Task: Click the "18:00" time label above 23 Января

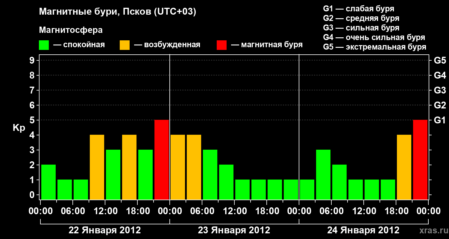Action: (267, 211)
